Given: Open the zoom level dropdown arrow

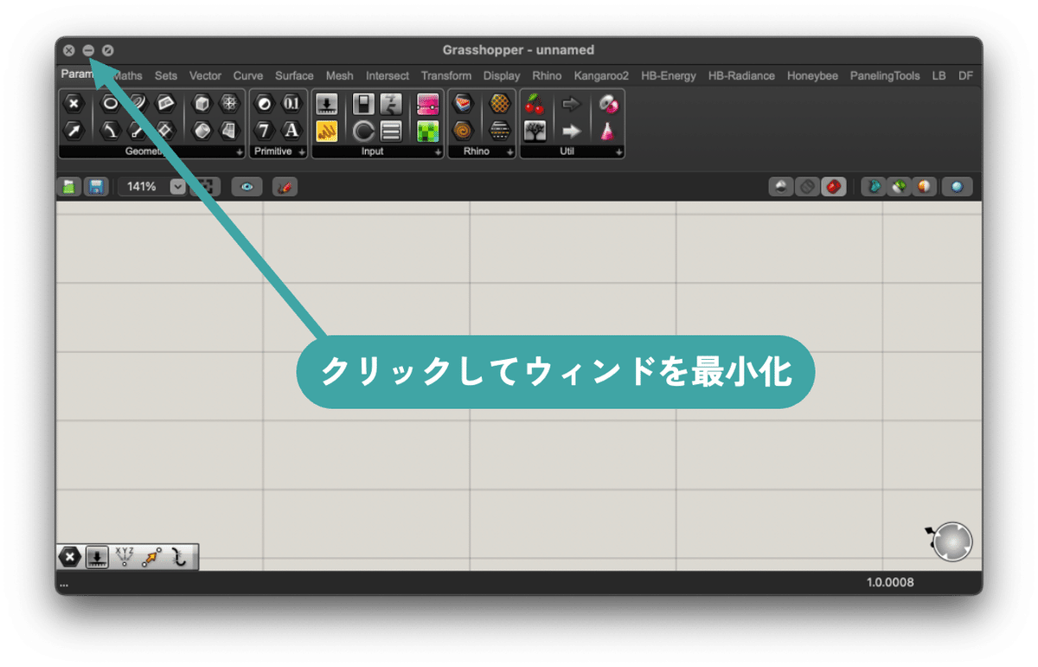Looking at the screenshot, I should 177,186.
